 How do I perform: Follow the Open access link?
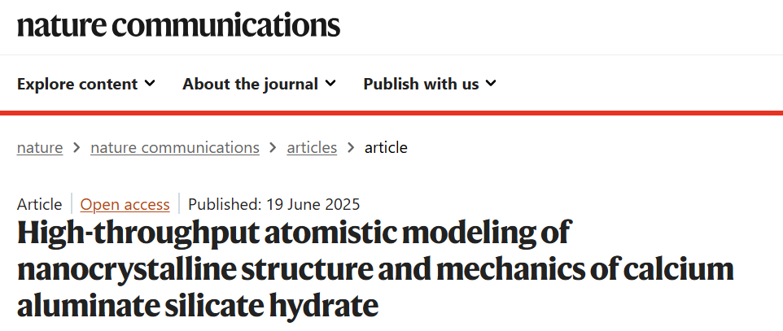coord(125,204)
